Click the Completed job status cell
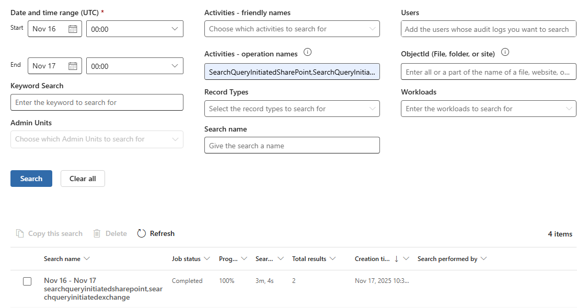Image resolution: width=577 pixels, height=308 pixels. click(187, 281)
